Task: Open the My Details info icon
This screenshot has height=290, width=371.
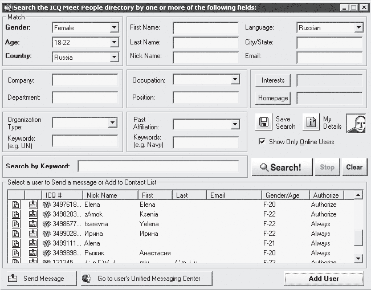Action: 311,122
